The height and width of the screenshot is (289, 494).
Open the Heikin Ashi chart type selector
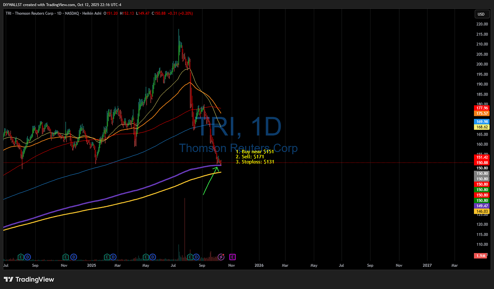coord(92,14)
